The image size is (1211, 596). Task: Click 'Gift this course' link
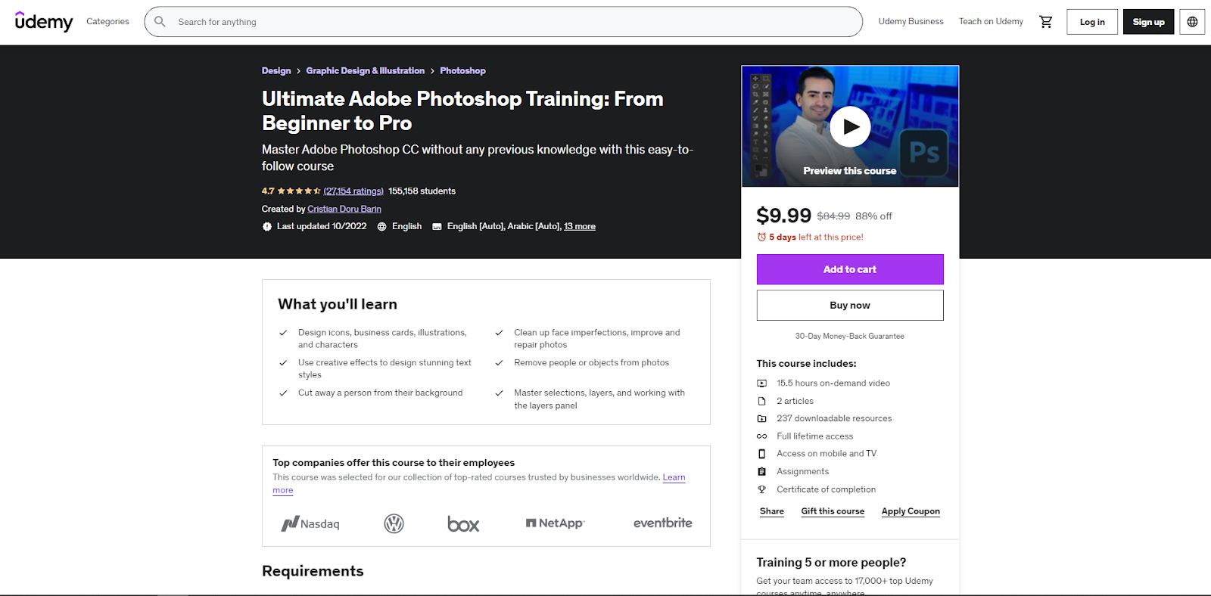pyautogui.click(x=833, y=511)
